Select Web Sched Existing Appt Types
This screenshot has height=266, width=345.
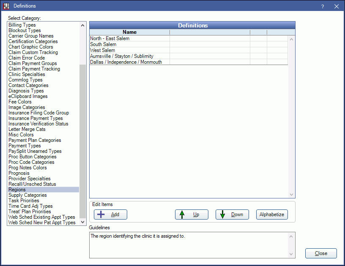44,217
